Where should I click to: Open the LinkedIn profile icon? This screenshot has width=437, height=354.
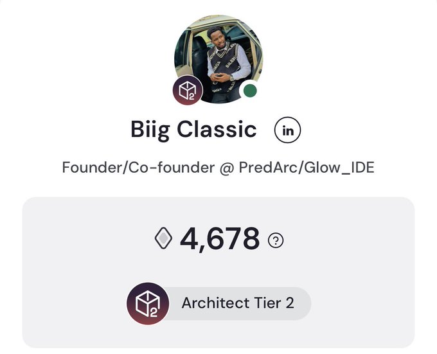[288, 130]
